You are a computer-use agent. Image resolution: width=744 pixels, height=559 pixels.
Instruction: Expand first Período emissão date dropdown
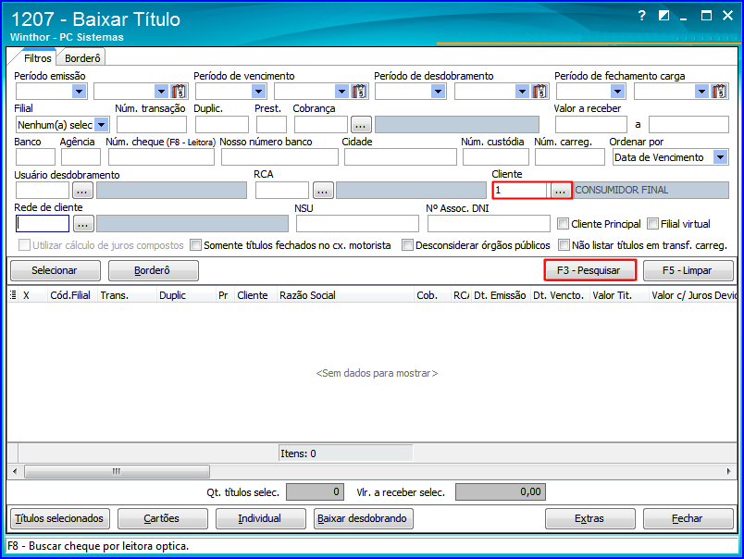tap(79, 91)
